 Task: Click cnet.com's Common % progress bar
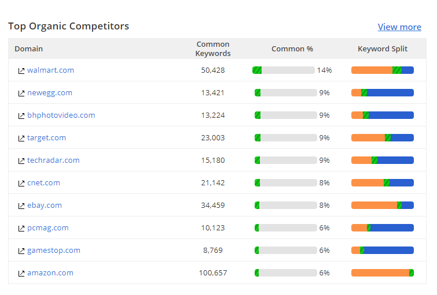286,182
